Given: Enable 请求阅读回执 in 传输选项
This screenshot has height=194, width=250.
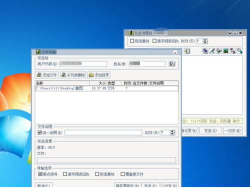Looking at the screenshot, I should (x=65, y=174).
